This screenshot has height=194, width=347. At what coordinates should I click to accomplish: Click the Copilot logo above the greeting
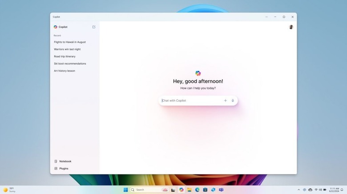198,73
